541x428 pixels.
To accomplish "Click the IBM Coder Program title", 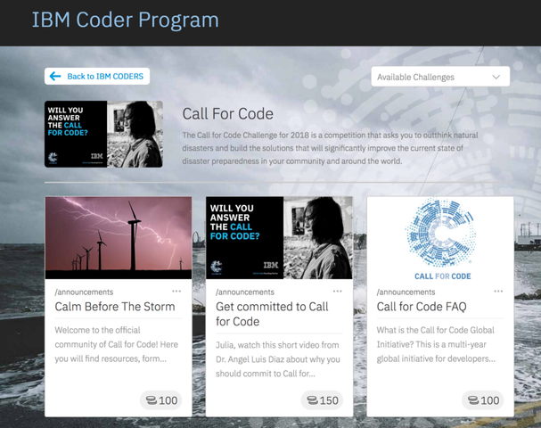I will pyautogui.click(x=126, y=20).
